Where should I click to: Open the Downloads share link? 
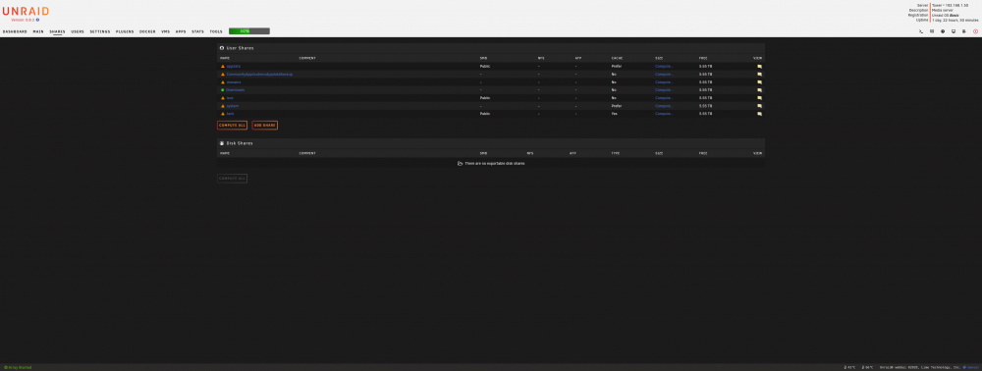[x=235, y=90]
